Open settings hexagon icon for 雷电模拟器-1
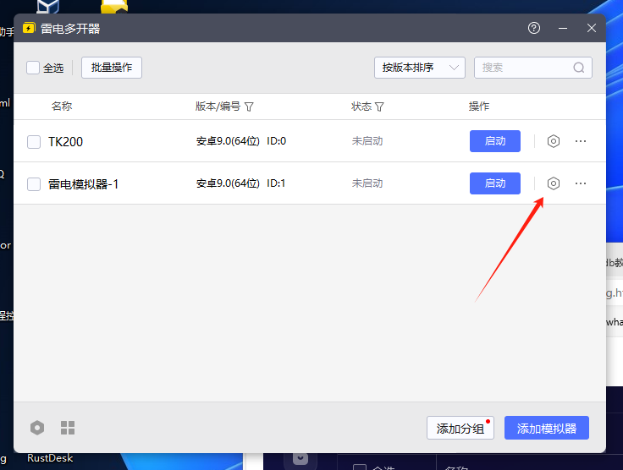The height and width of the screenshot is (470, 623). point(554,183)
